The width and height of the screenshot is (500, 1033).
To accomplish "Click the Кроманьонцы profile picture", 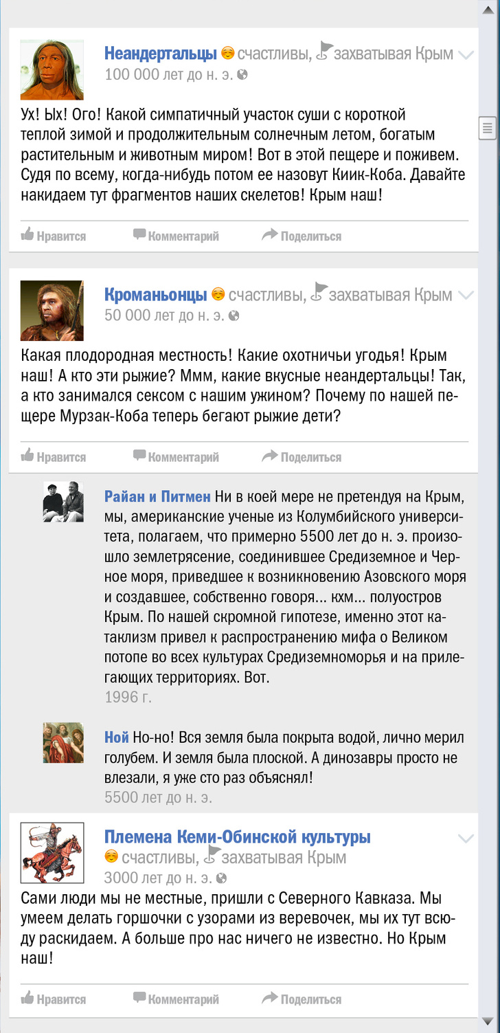I will point(52,311).
